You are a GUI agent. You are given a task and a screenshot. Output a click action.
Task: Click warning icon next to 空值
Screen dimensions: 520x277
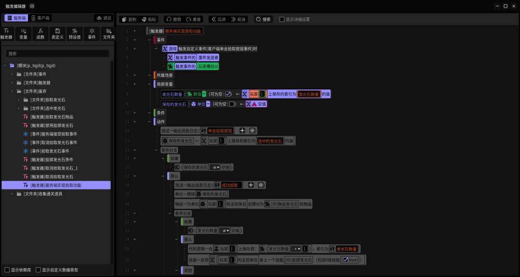coord(254,104)
